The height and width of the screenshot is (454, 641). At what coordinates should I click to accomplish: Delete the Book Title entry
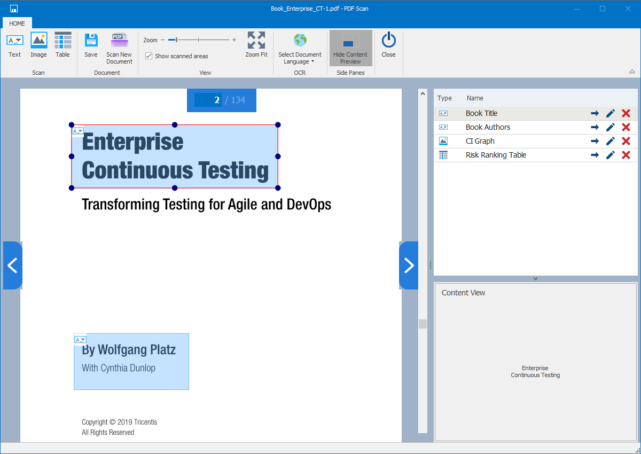coord(626,113)
